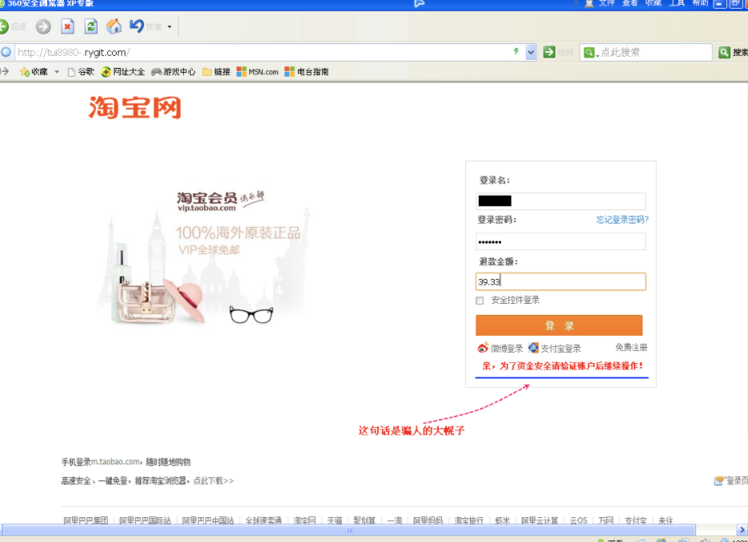Click the m.taobao.com mobile login link
The height and width of the screenshot is (542, 748).
[115, 462]
